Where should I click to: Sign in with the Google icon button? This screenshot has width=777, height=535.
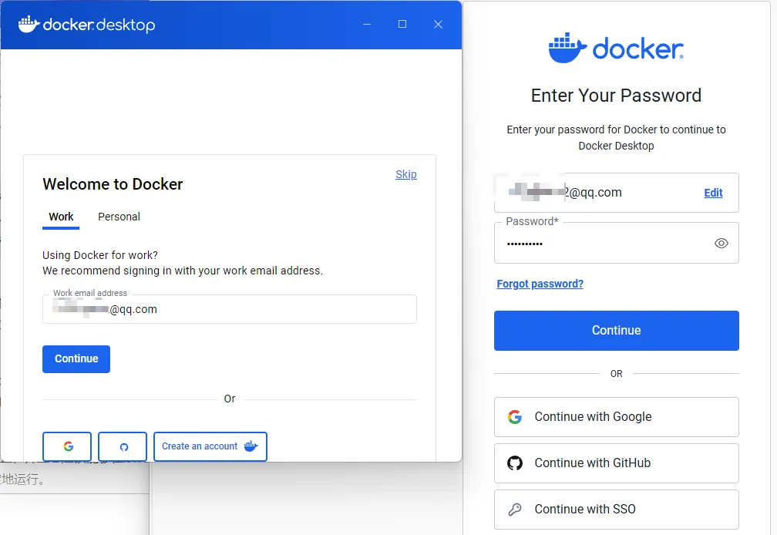point(67,446)
